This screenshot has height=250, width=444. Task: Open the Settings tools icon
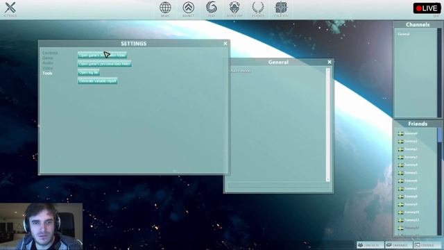(x=10, y=8)
